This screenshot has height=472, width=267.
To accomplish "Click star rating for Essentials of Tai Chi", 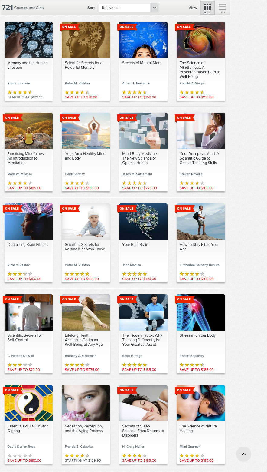I will click(x=20, y=456).
